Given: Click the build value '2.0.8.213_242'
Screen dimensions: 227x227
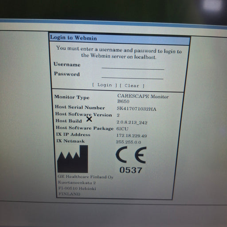Looking at the screenshot, I should point(132,122).
